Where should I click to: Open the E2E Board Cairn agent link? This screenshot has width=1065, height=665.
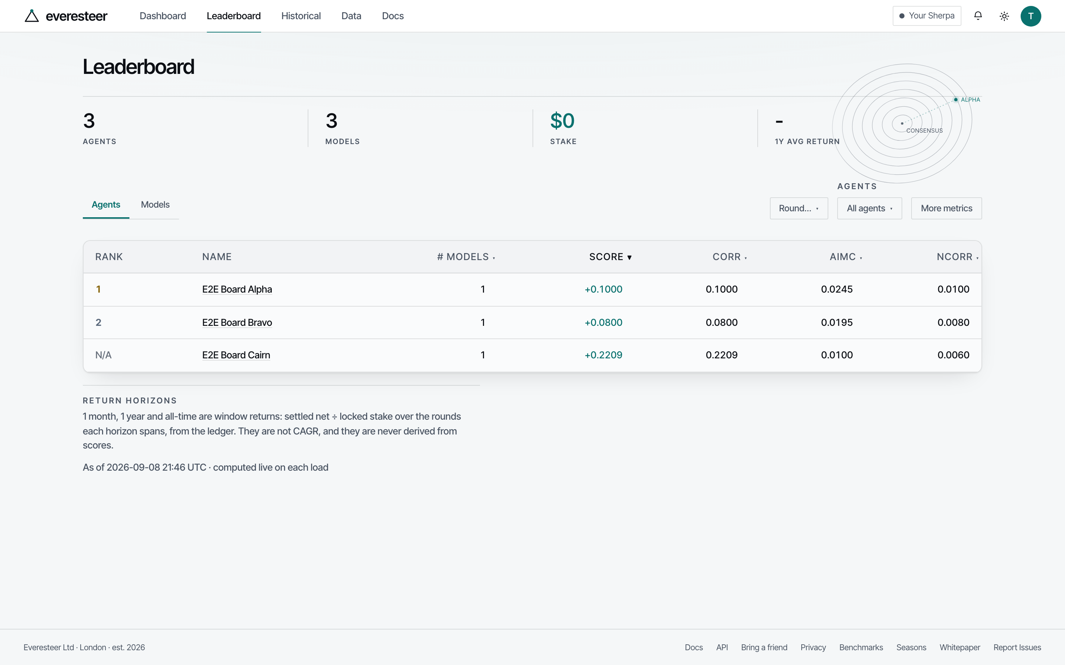236,355
